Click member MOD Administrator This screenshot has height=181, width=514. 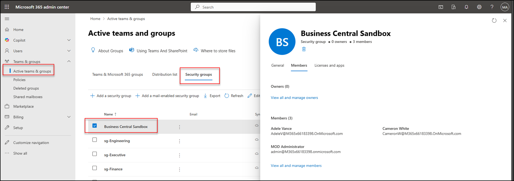click(288, 147)
